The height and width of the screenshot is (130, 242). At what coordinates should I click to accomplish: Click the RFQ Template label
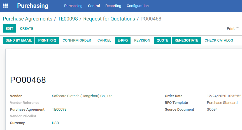coord(176,102)
